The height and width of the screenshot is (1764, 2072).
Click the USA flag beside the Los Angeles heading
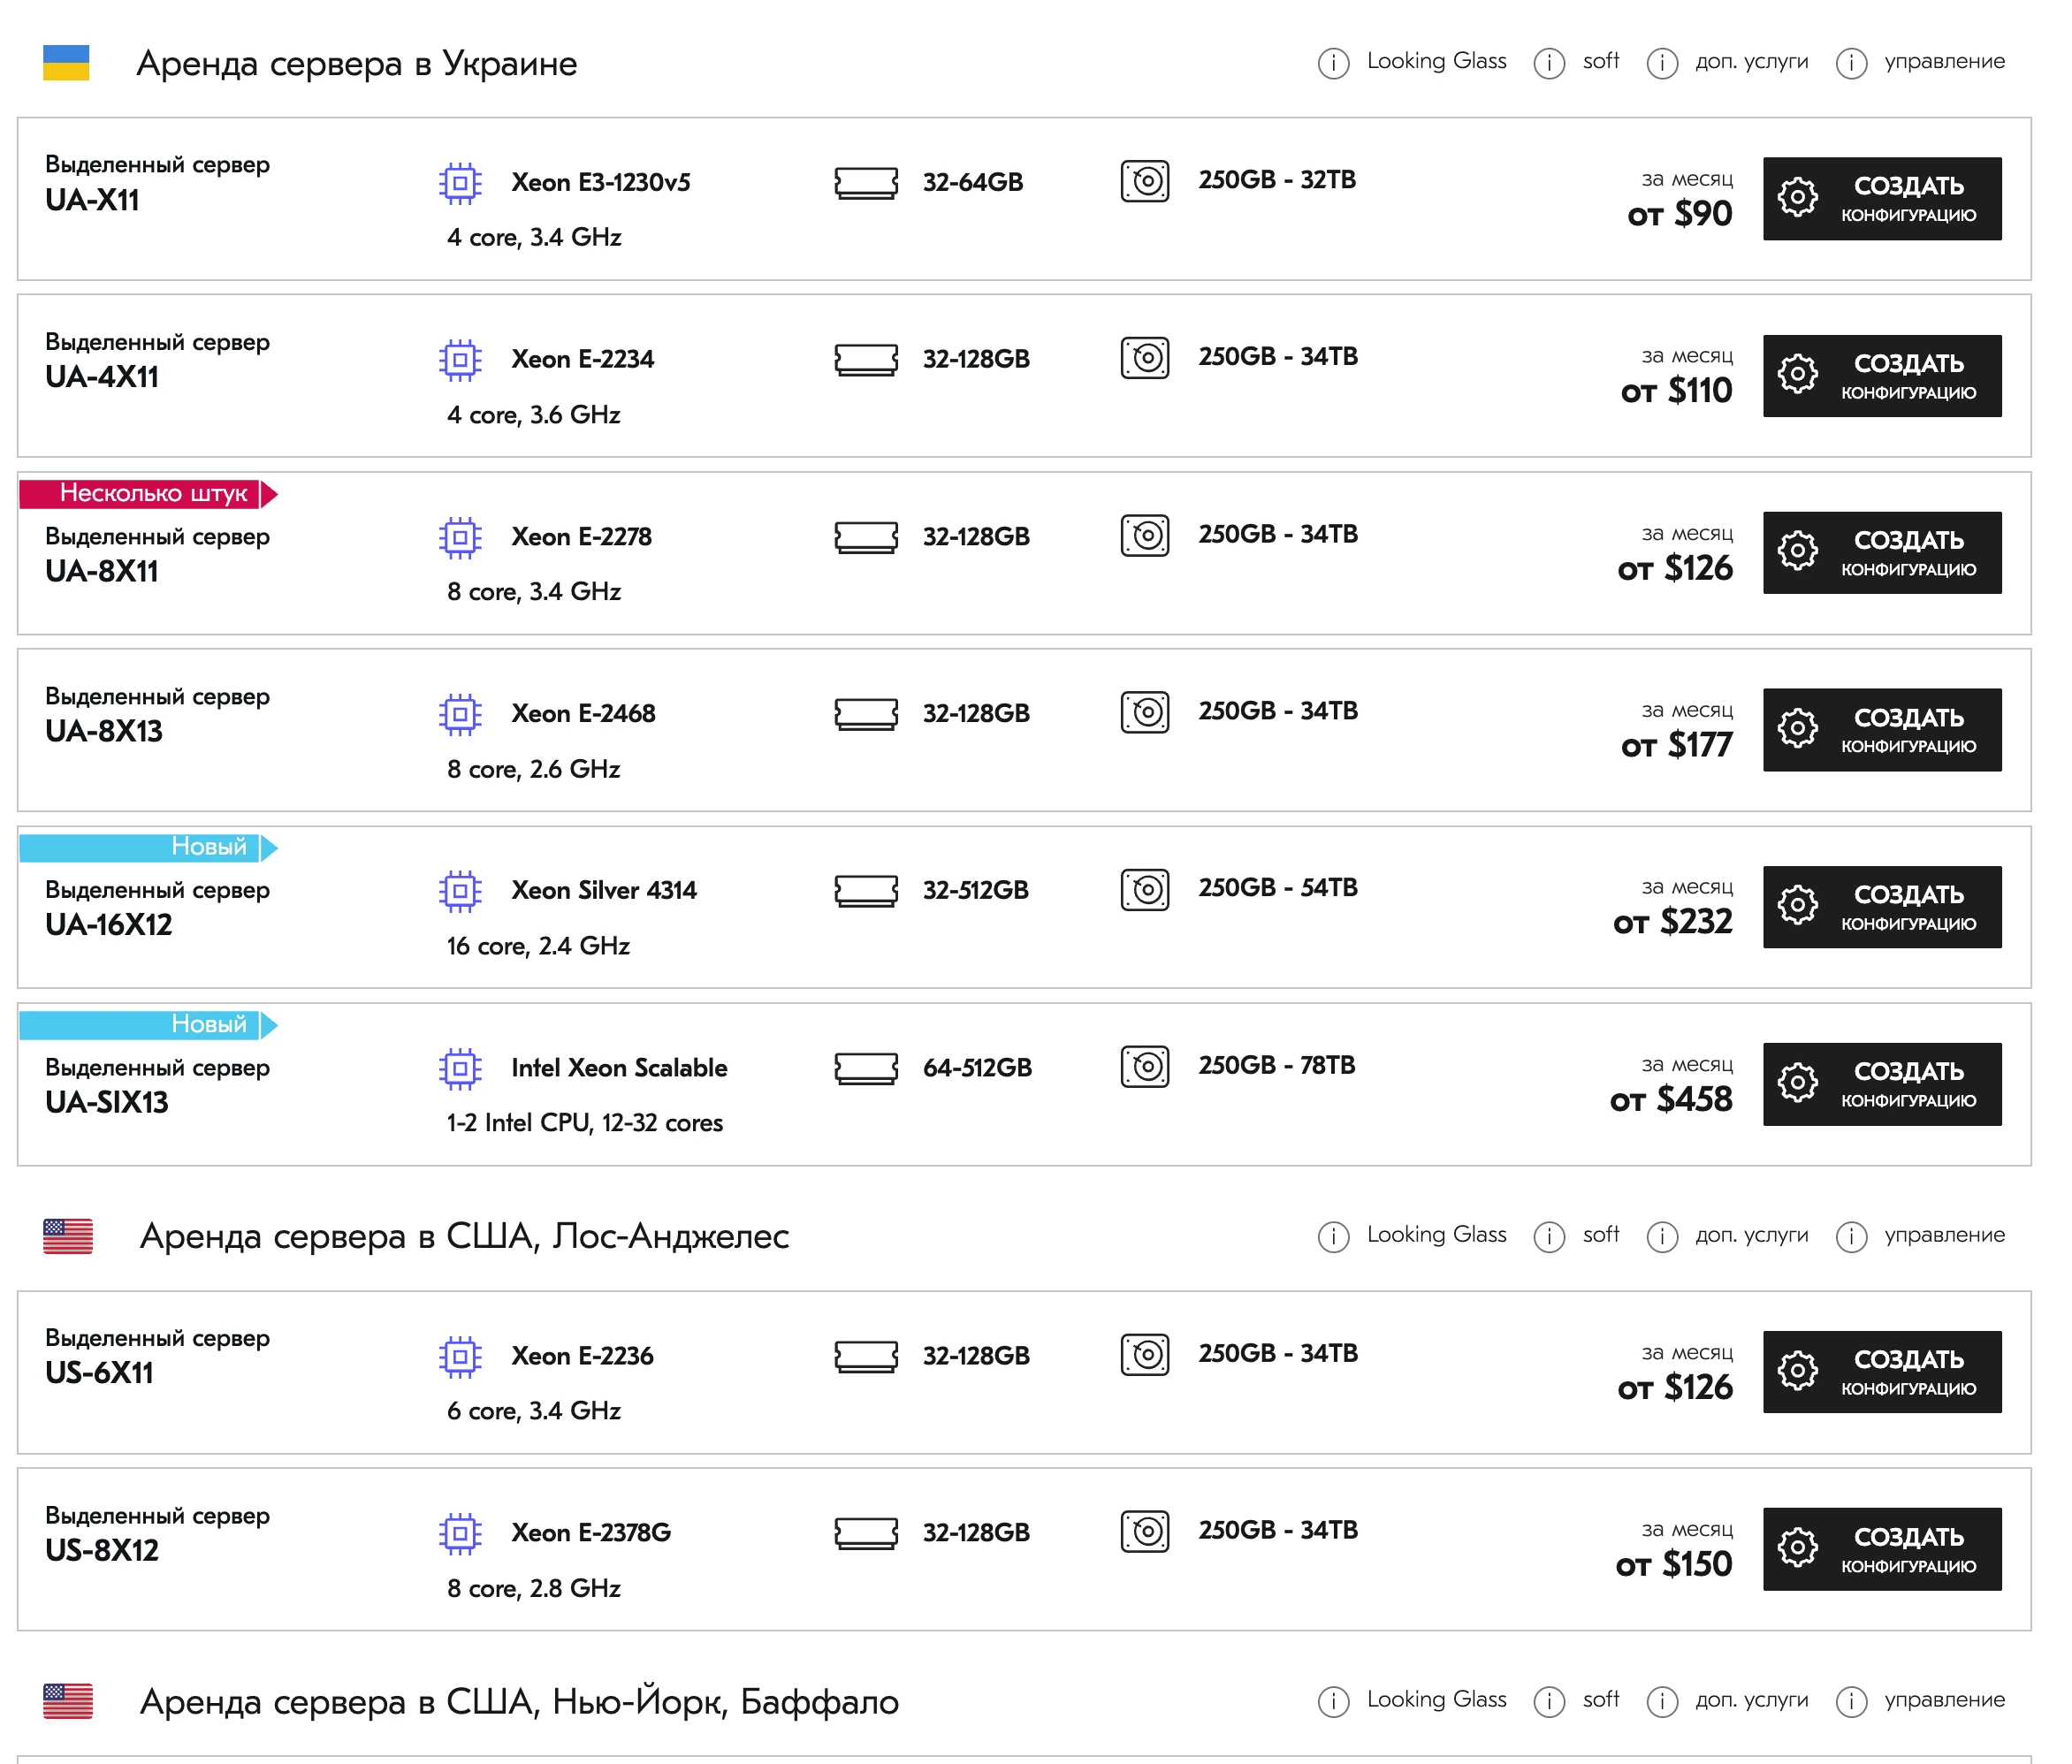coord(68,1236)
